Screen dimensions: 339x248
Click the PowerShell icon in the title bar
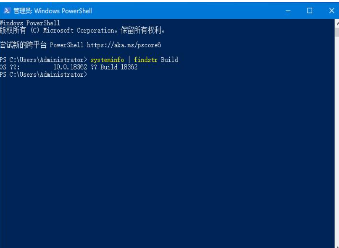pos(7,10)
